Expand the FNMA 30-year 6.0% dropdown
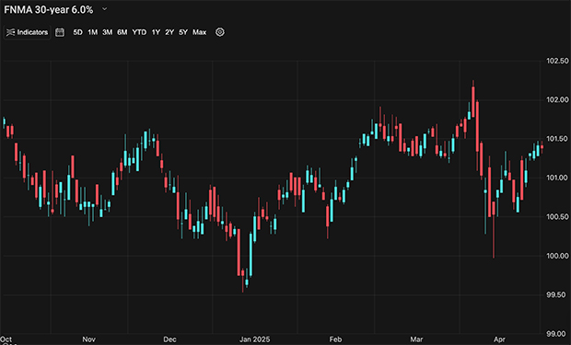 tap(104, 9)
